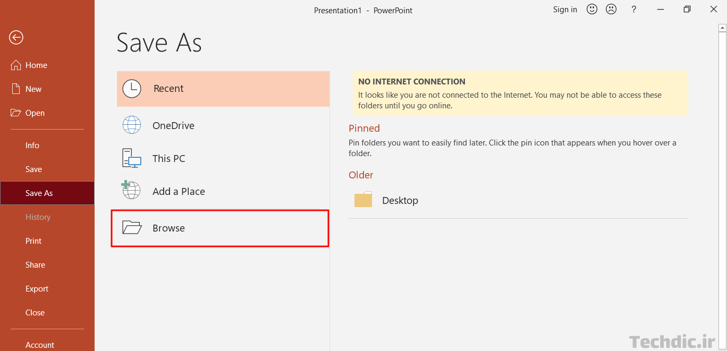
Task: Select This PC location
Action: click(x=223, y=158)
